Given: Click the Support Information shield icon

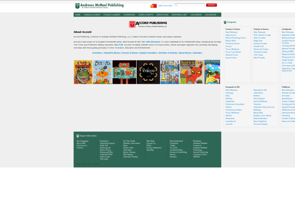Looking at the screenshot, I should click(78, 136).
